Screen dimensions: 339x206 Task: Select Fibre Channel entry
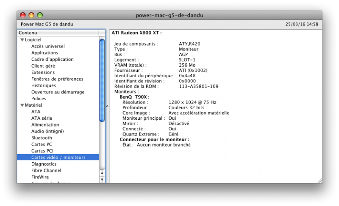pyautogui.click(x=46, y=170)
